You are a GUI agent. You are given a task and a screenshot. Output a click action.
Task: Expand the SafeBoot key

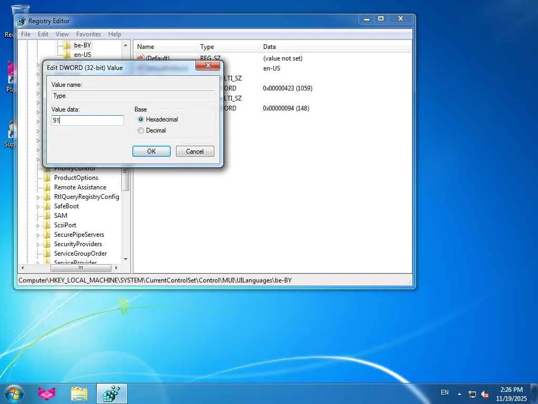(x=38, y=207)
